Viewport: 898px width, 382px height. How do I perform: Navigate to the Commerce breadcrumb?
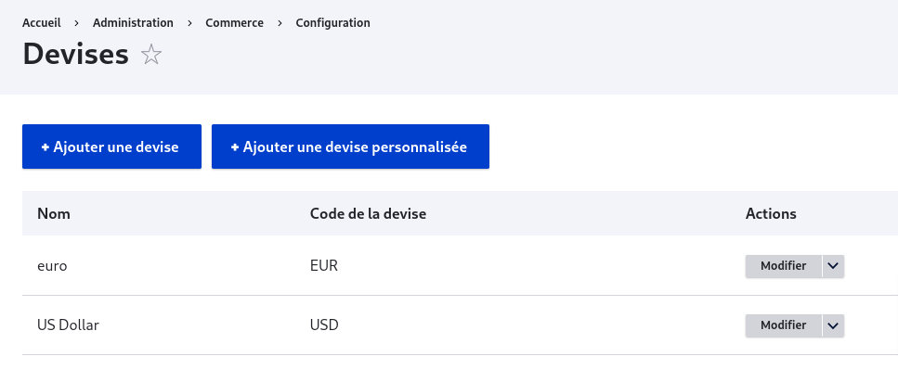coord(235,23)
